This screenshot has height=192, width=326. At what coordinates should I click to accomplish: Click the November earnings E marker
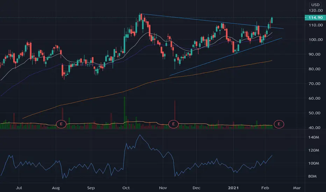[173, 124]
